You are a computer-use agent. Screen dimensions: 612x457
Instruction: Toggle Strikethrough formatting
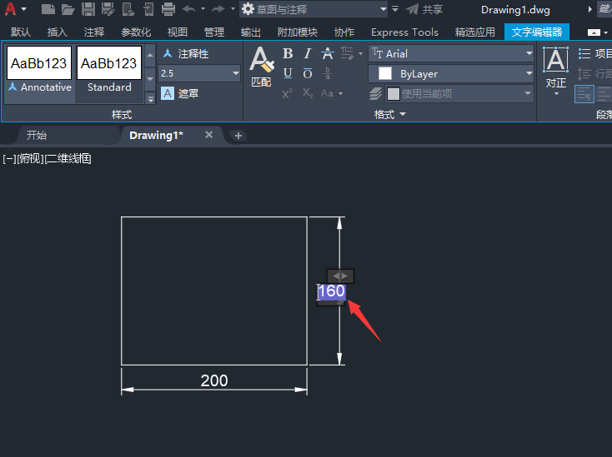(x=328, y=53)
